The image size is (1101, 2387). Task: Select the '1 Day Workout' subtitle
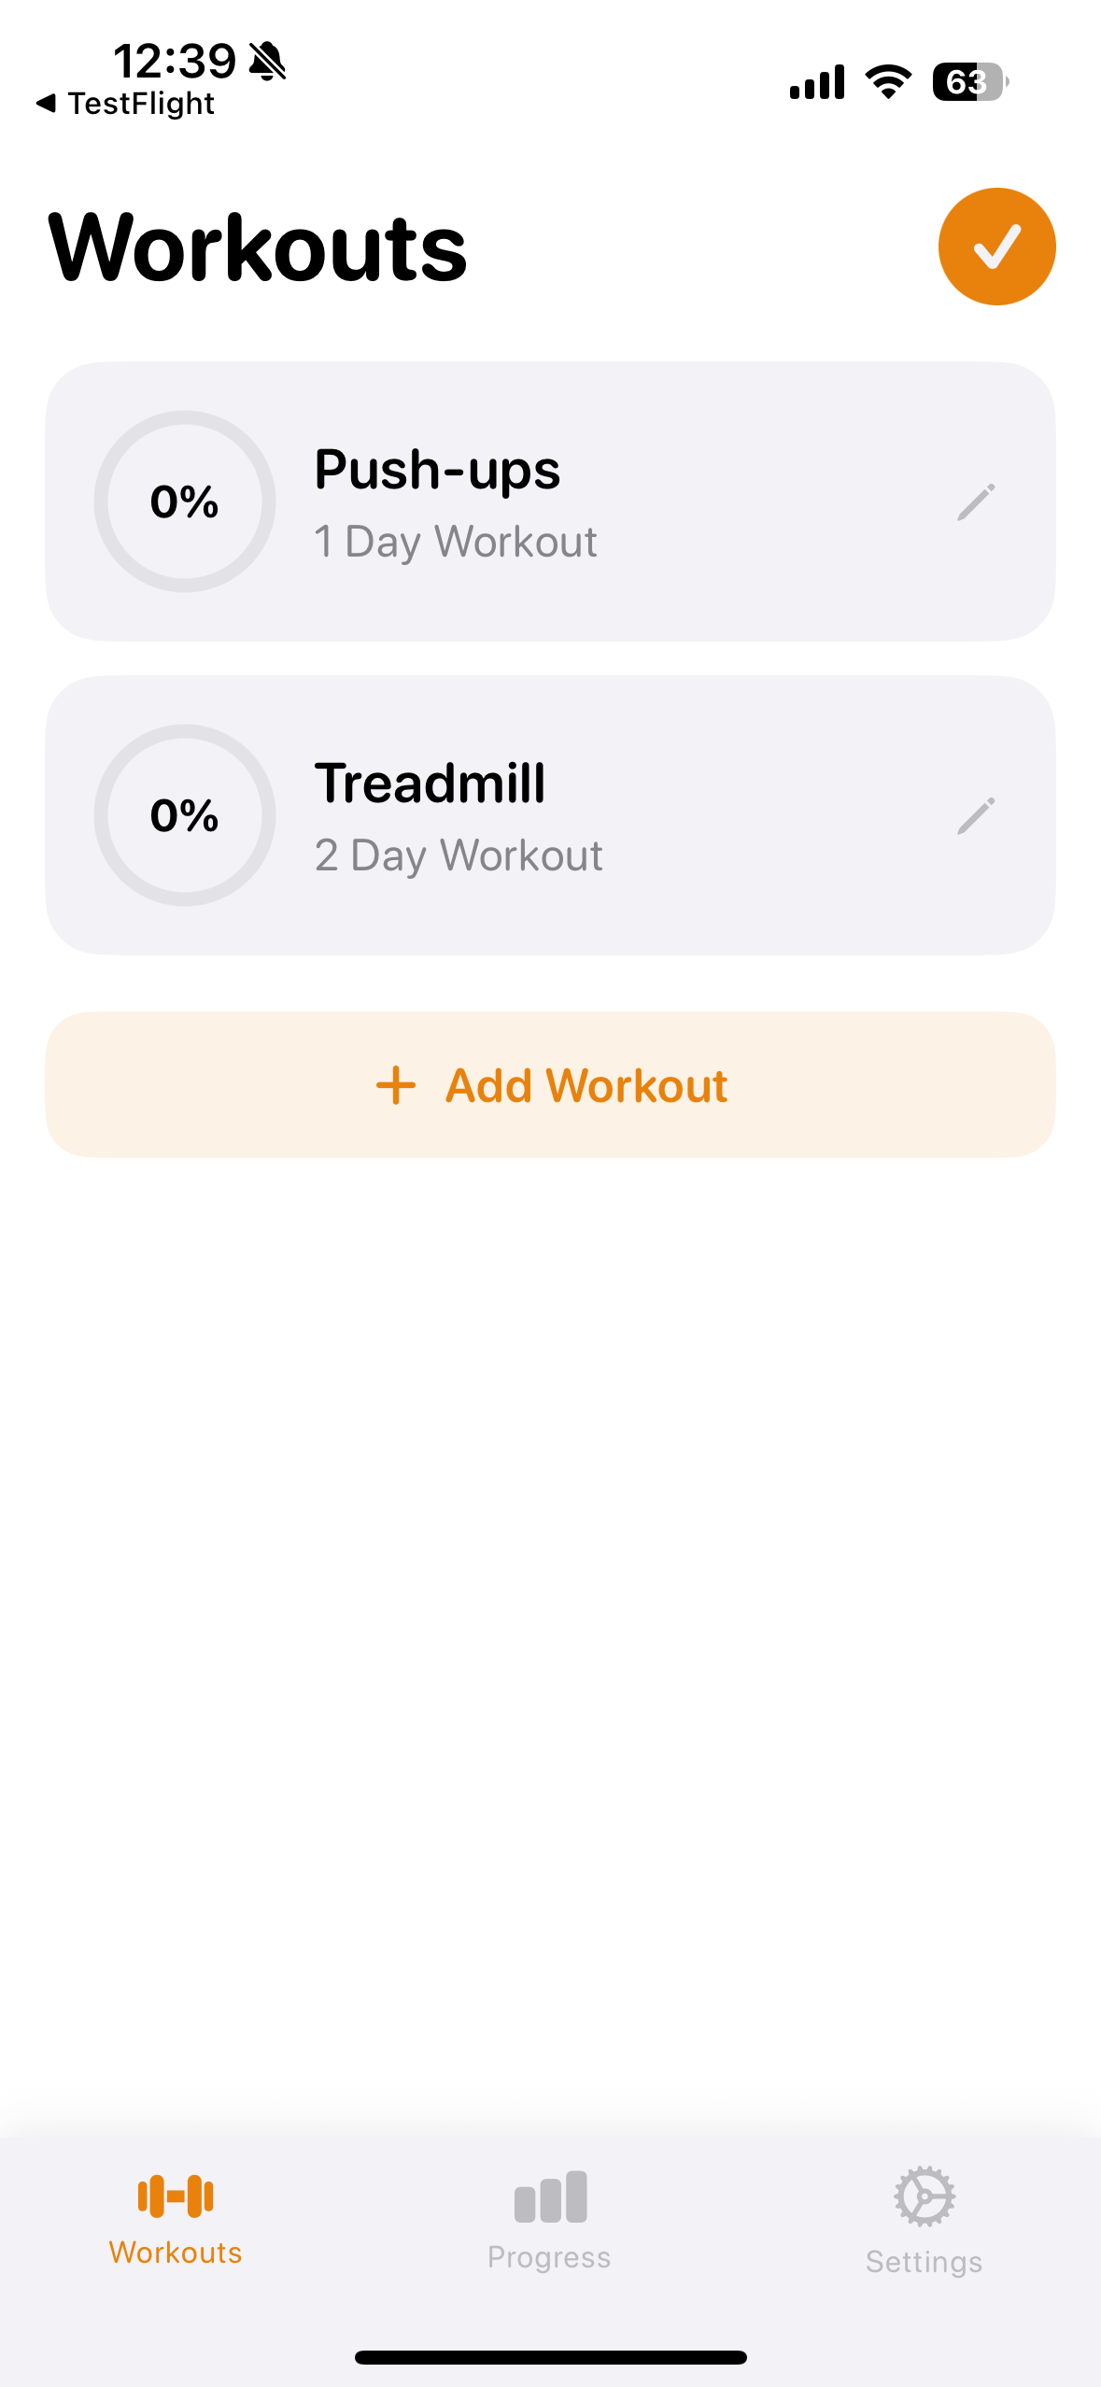(456, 542)
